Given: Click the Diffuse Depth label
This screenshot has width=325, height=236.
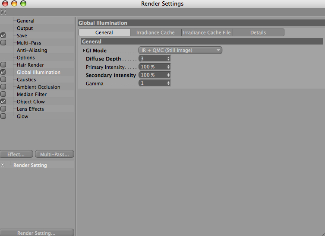Looking at the screenshot, I should [x=103, y=59].
